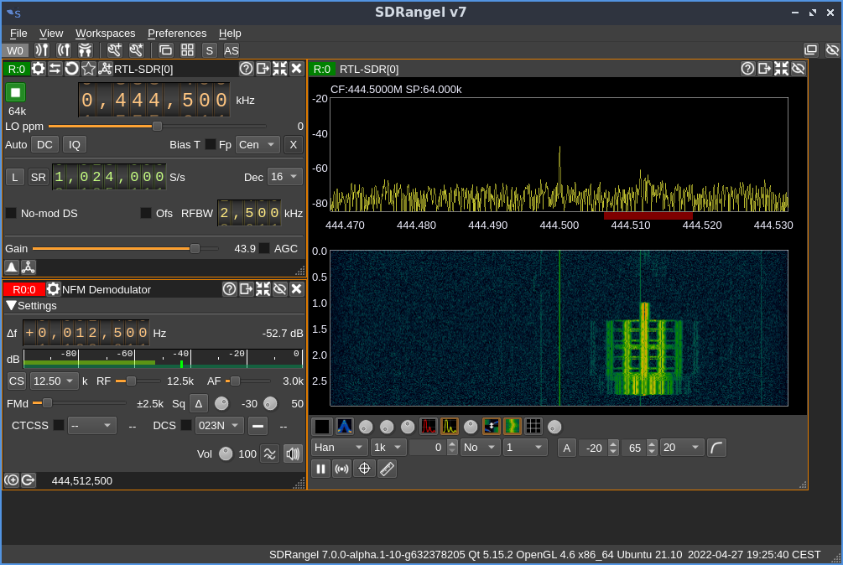Open the Preferences menu
The image size is (843, 565).
point(177,33)
